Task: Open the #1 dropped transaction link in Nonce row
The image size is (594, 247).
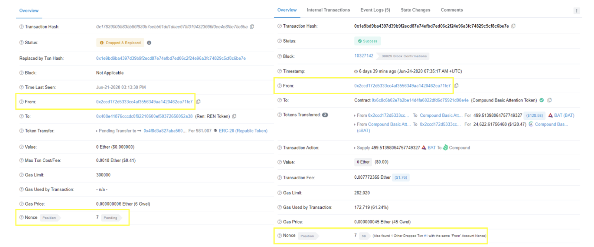Action: pos(426,236)
